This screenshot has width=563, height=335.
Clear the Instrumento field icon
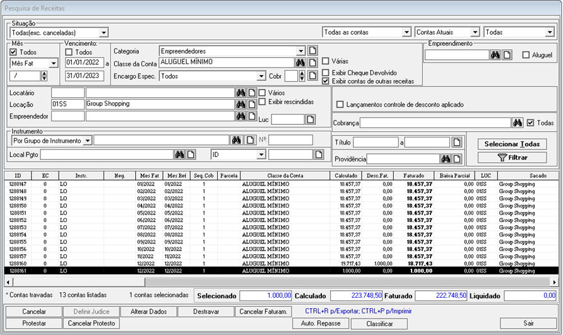pos(251,140)
